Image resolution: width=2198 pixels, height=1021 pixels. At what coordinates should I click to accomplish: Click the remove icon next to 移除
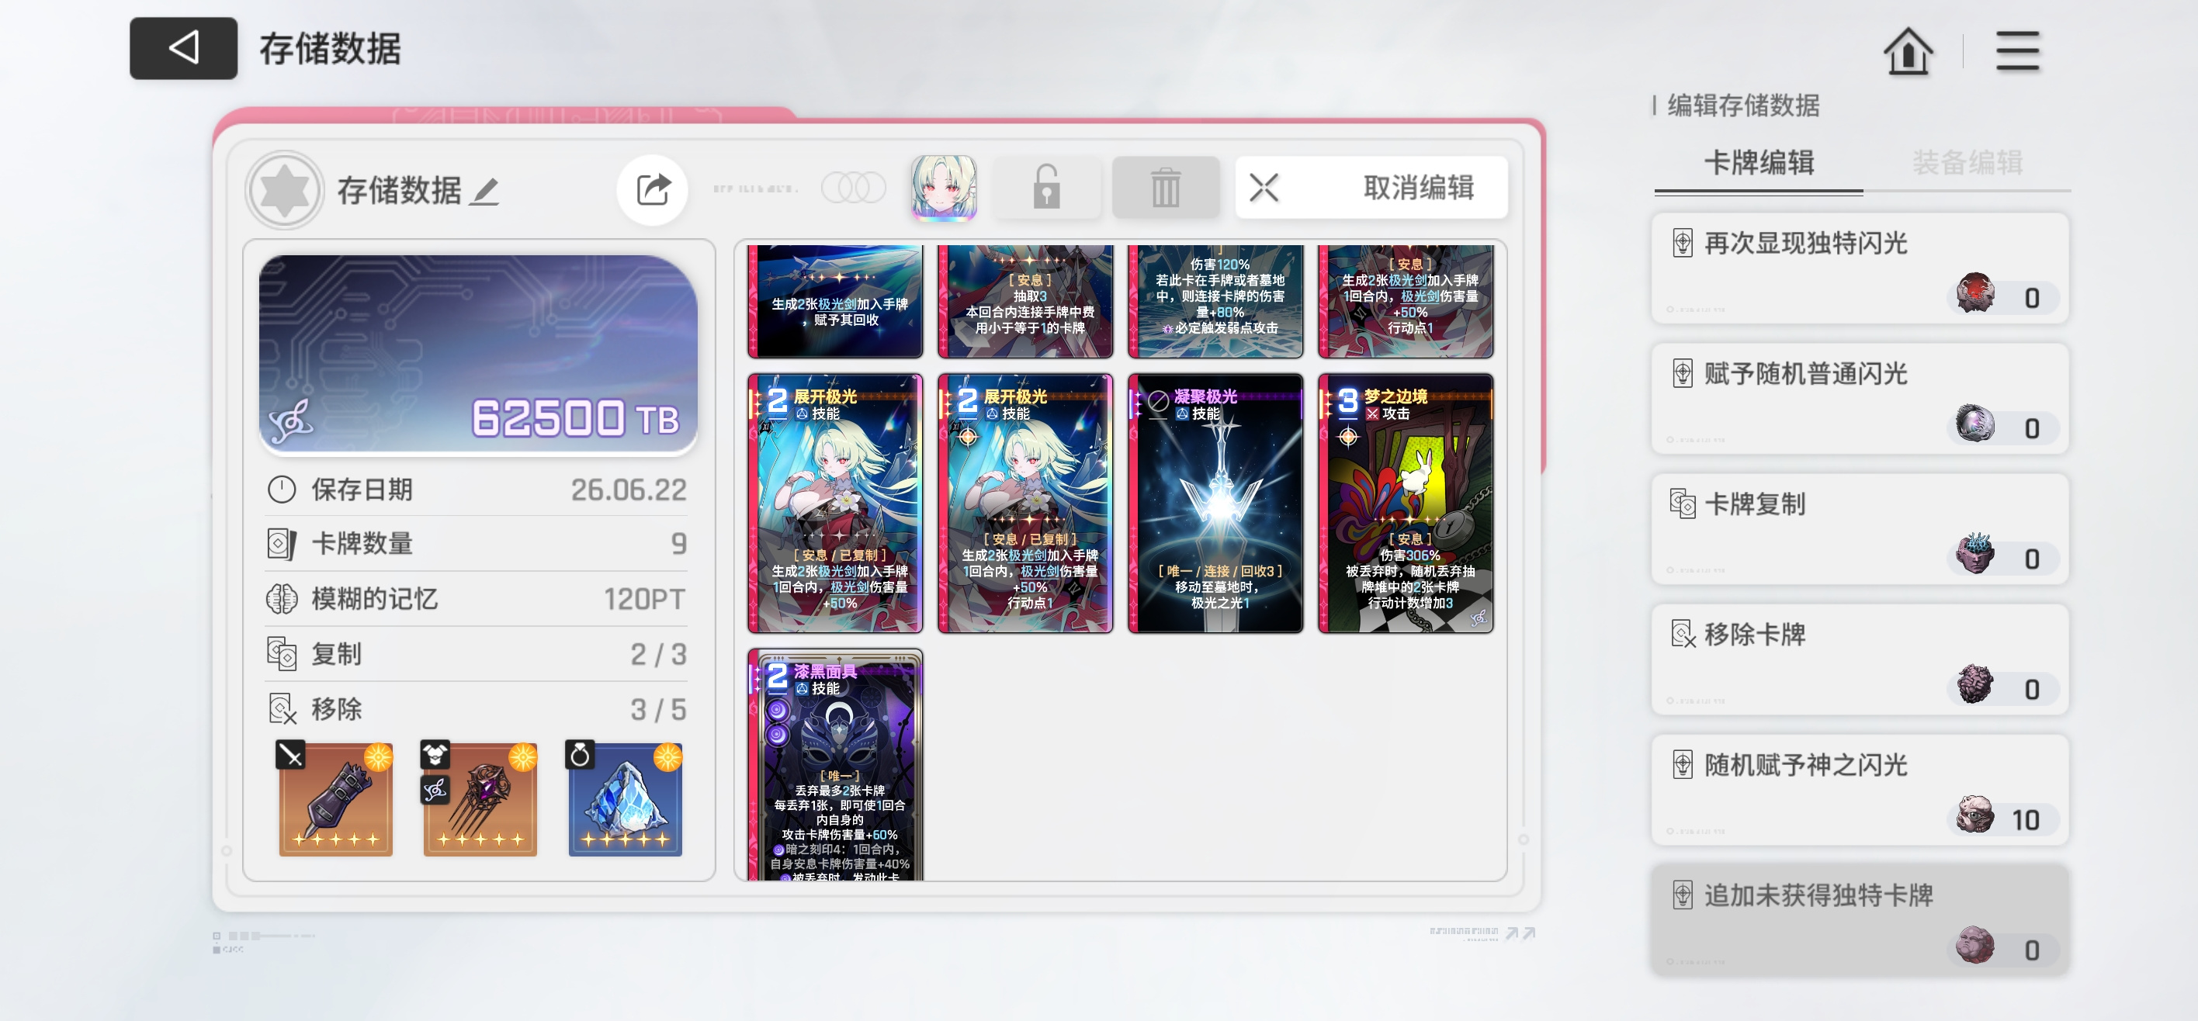coord(282,709)
